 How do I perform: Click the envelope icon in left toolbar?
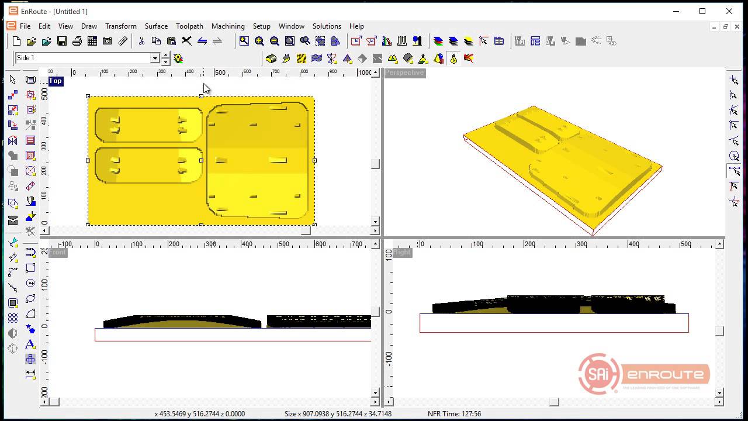pyautogui.click(x=13, y=220)
